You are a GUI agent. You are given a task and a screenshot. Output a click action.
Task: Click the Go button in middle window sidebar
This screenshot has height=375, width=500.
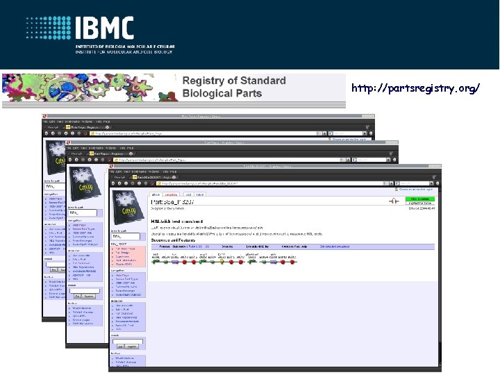(78, 297)
